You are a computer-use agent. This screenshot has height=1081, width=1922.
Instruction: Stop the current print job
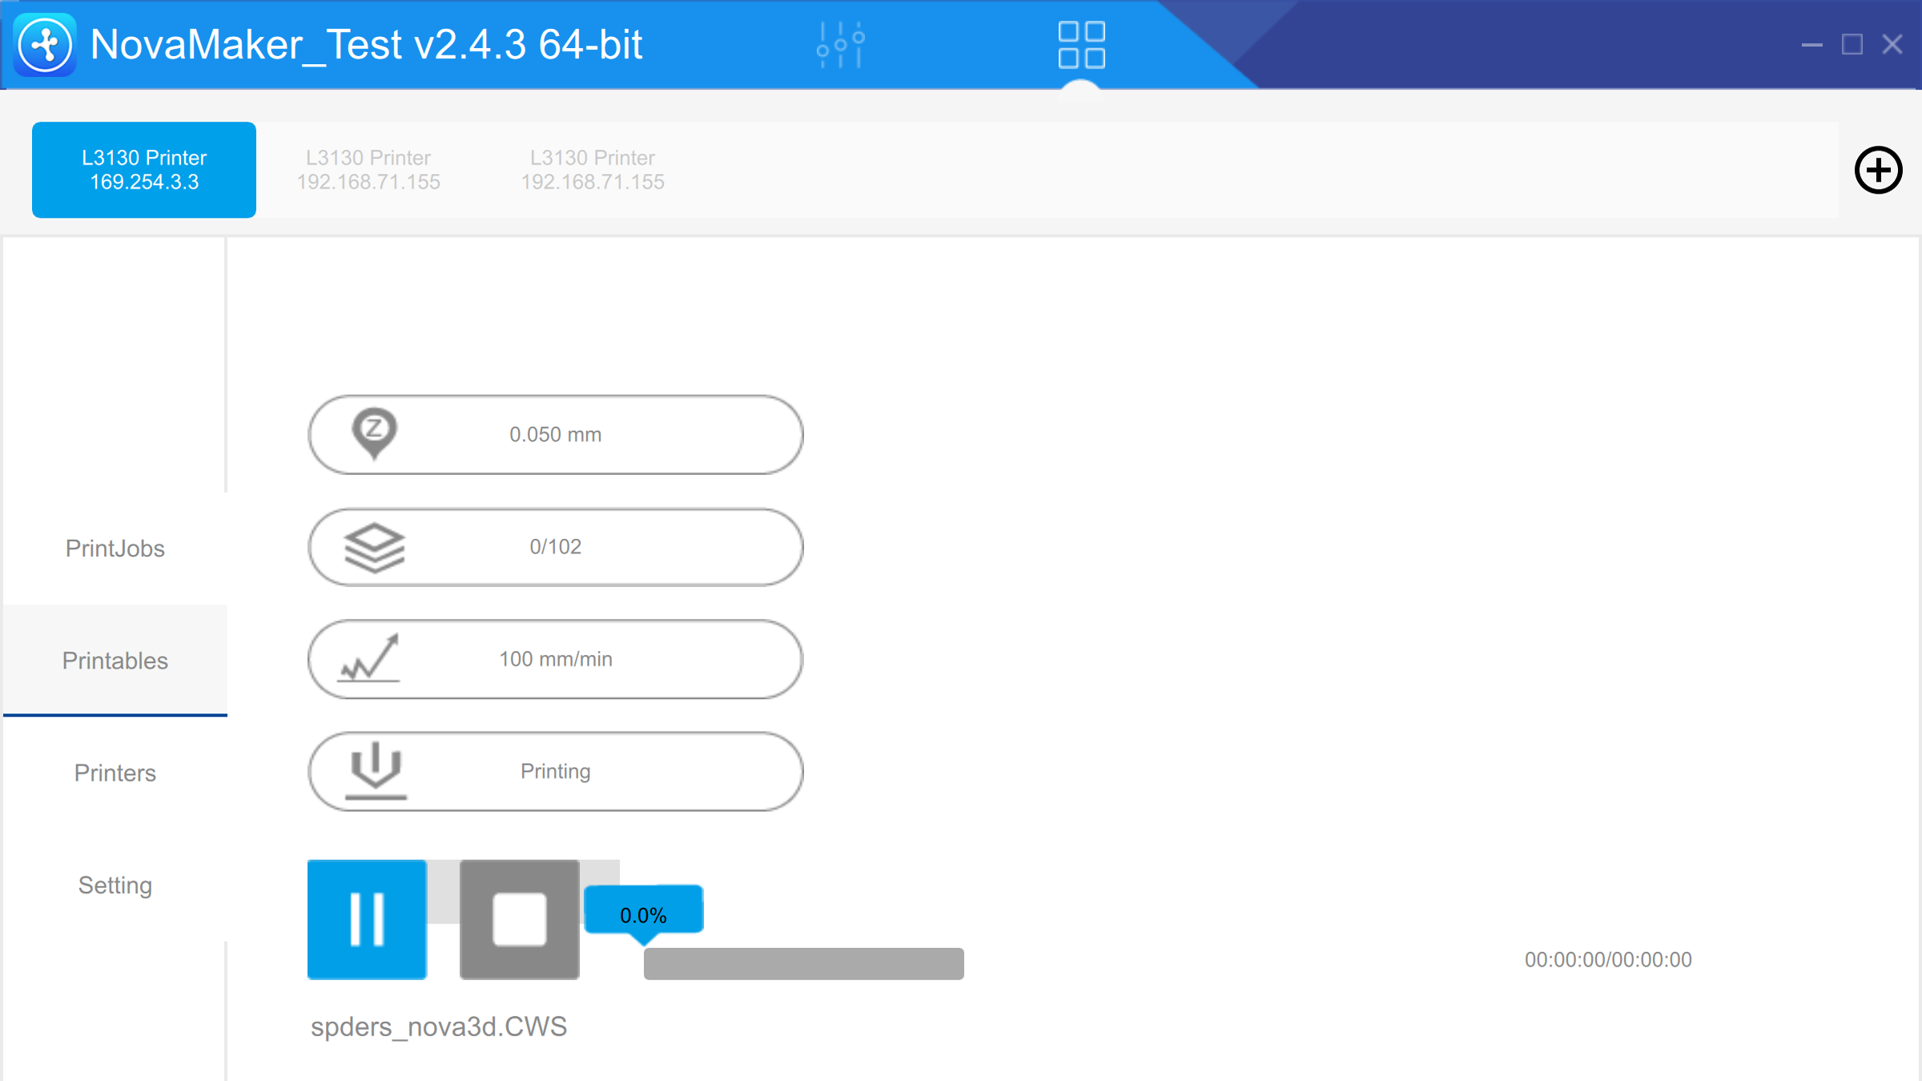click(519, 919)
